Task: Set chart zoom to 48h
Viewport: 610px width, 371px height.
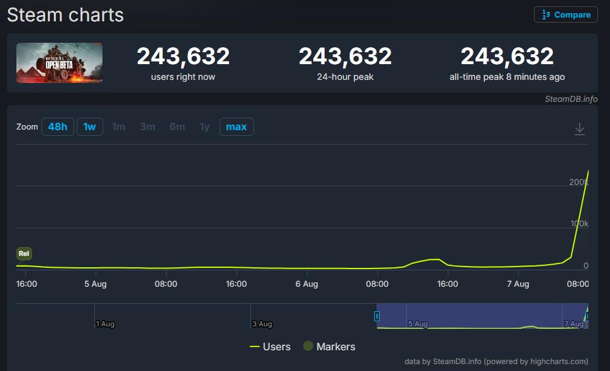Action: (57, 127)
